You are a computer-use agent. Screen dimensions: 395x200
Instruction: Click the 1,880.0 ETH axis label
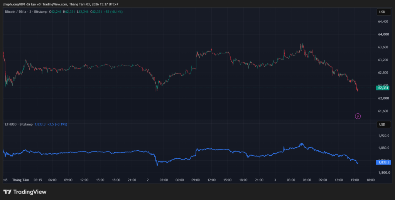pos(384,148)
